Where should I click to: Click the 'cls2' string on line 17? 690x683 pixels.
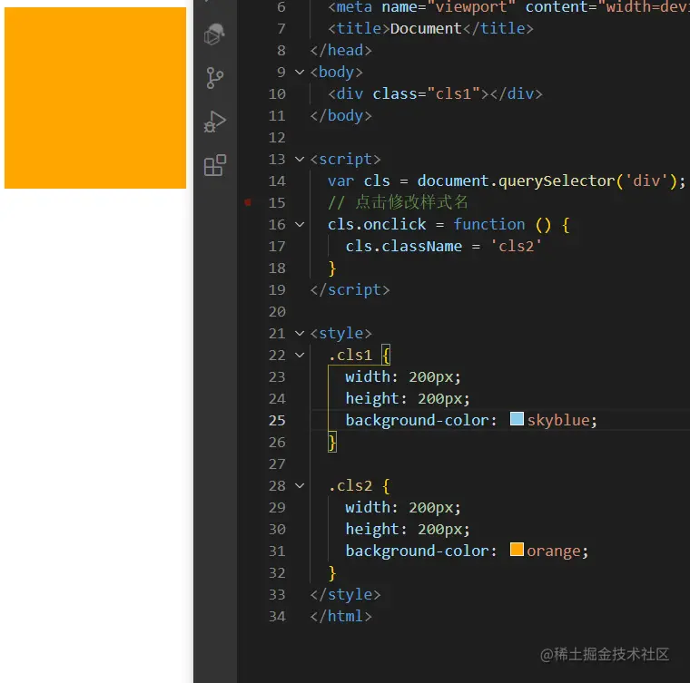tap(516, 246)
